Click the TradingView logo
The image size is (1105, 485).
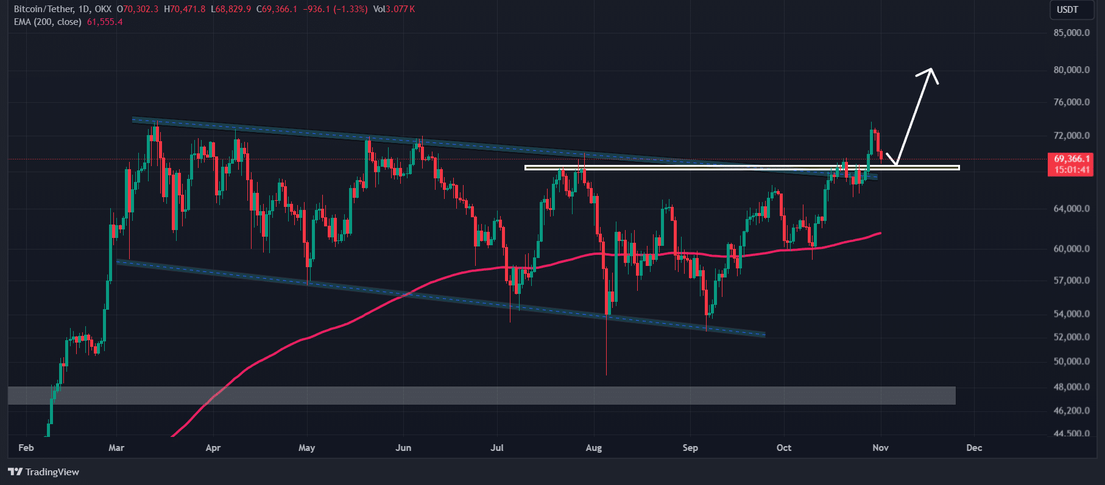click(44, 472)
